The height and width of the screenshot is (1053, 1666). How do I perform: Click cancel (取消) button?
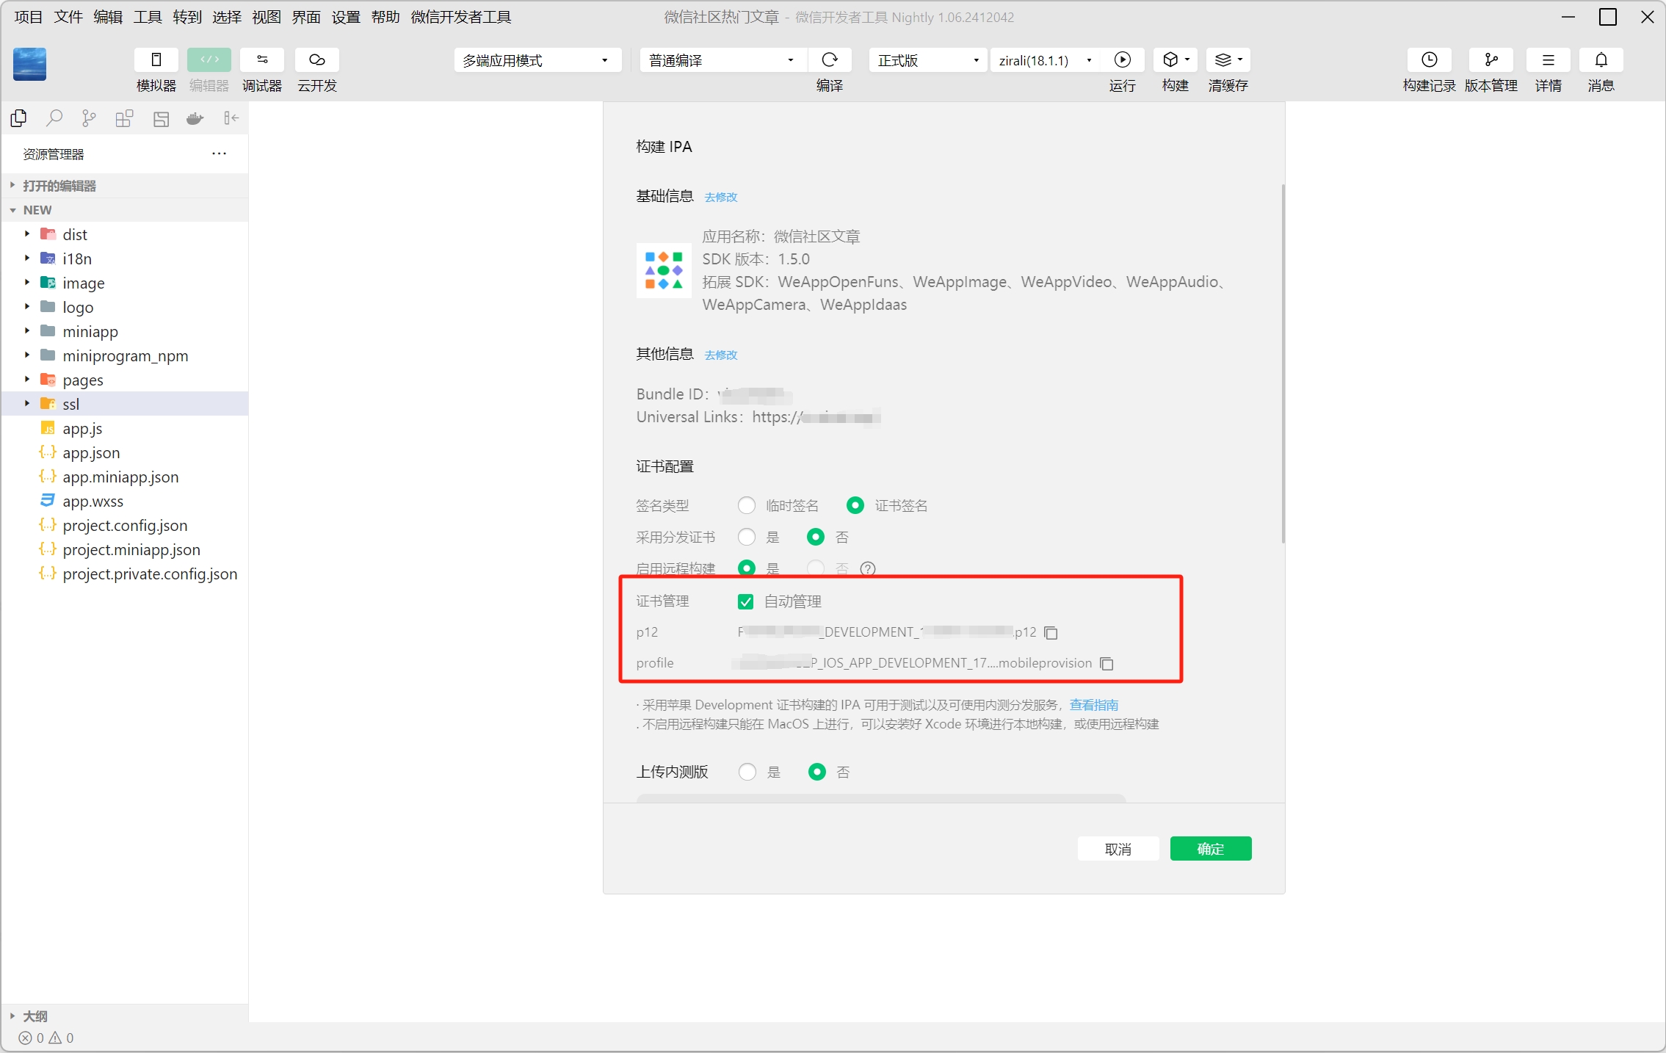coord(1118,850)
